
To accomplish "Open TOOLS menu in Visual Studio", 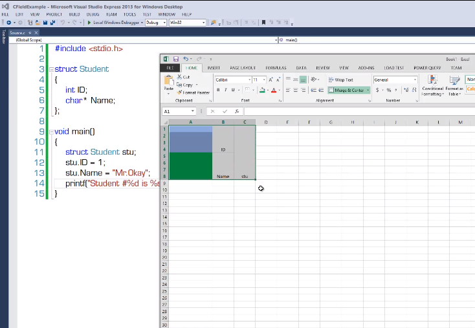I will 129,14.
